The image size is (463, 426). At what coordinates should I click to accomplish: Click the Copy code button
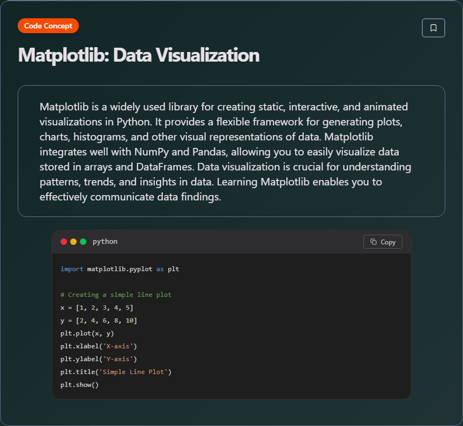tap(383, 242)
